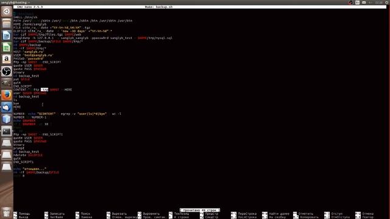390x219 pixels.
Task: Open OBS Studio from the dock
Action: pos(7,71)
